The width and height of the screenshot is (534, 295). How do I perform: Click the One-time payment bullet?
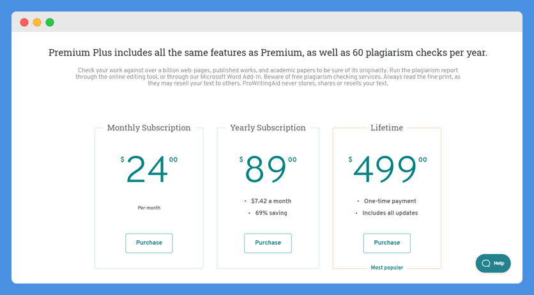(x=386, y=201)
